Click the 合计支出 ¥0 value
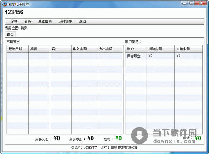The width and height of the screenshot is (209, 154). tap(91, 138)
